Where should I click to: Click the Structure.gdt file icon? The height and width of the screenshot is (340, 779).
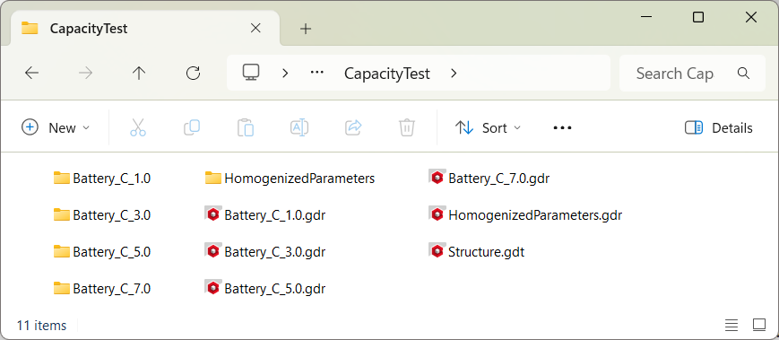[437, 251]
